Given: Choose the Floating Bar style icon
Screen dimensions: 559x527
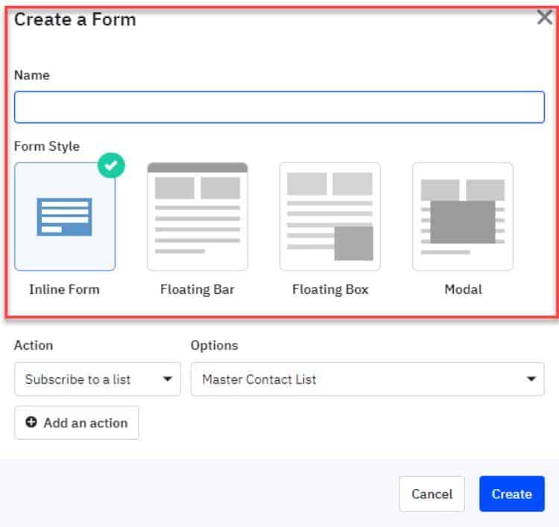Looking at the screenshot, I should point(198,216).
